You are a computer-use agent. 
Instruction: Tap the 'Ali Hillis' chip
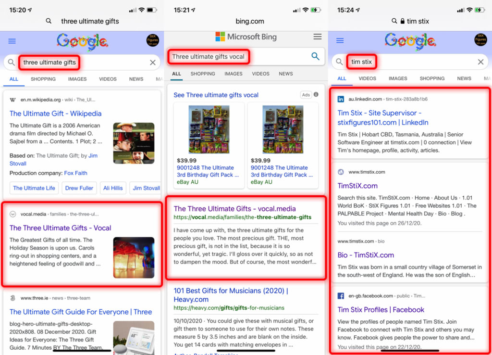[113, 188]
